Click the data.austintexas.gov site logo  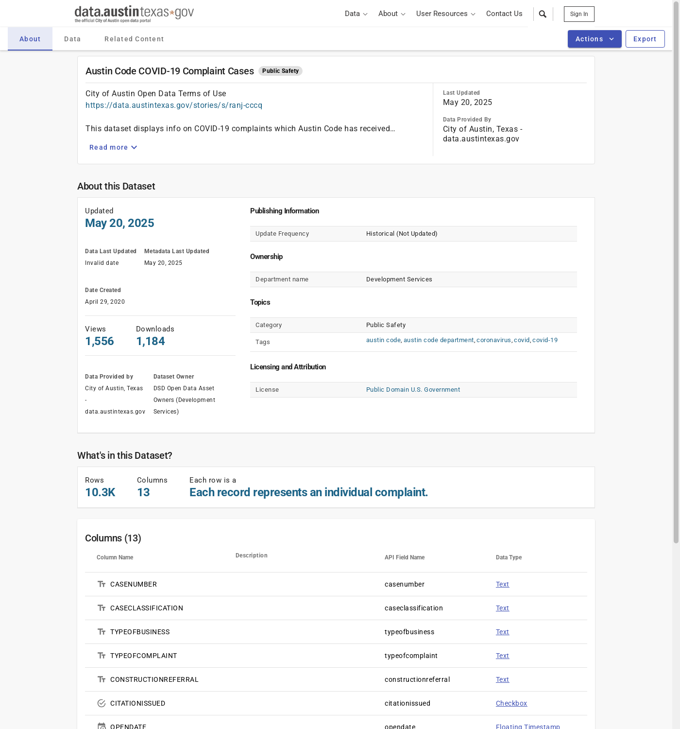[x=134, y=14]
